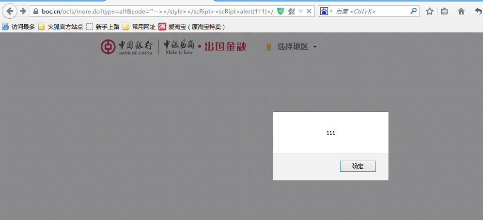Show the QR code icon in address bar
The height and width of the screenshot is (220, 483).
pyautogui.click(x=291, y=12)
